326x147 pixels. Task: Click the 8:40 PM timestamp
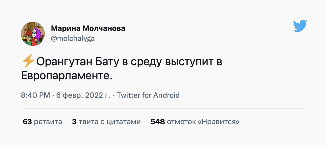pyautogui.click(x=36, y=95)
